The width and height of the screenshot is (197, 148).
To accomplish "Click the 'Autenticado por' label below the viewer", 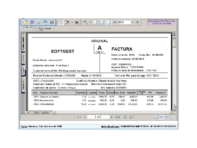I will click(x=110, y=126).
